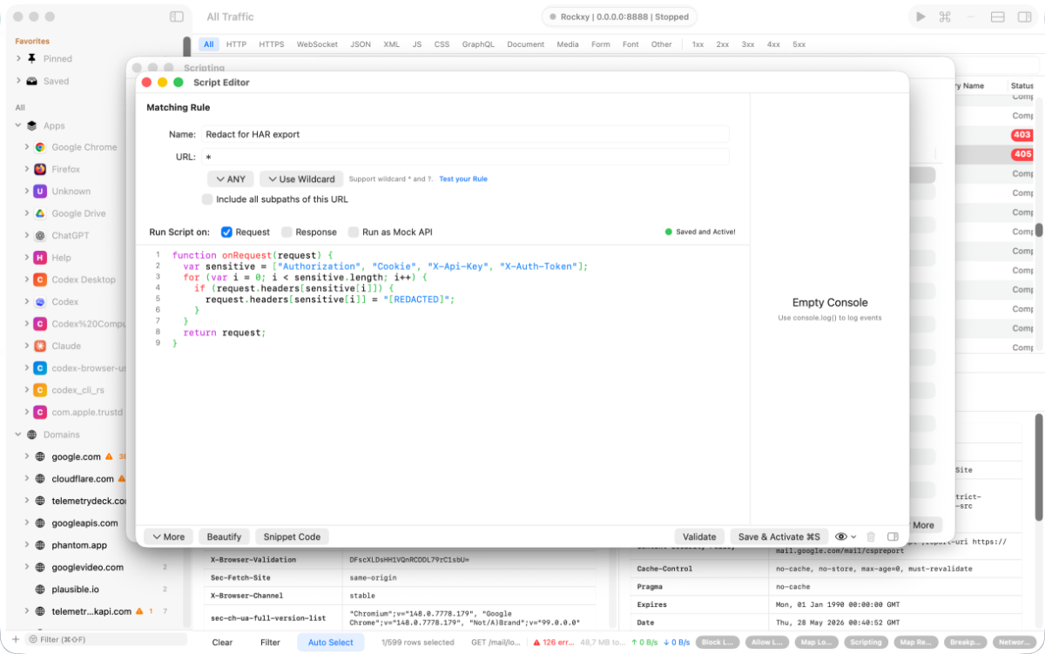
Task: Click the URL input field
Action: [465, 157]
